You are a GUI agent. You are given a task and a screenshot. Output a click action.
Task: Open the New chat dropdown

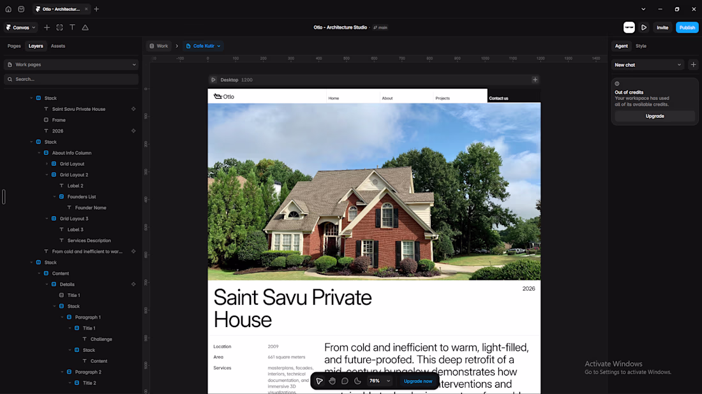[x=648, y=65]
